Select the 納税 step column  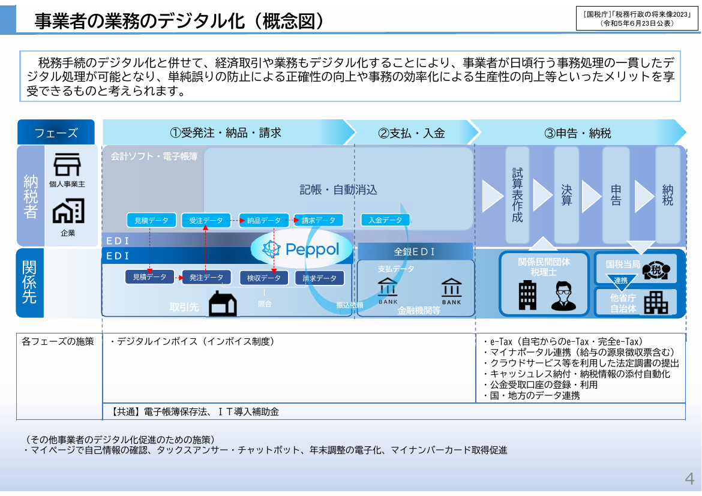668,195
